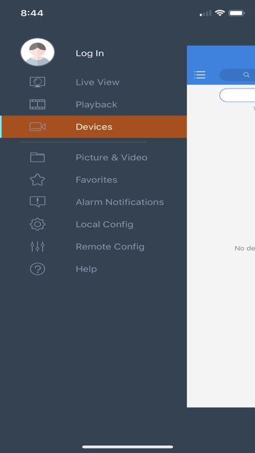Tap the Help label in side menu
The width and height of the screenshot is (255, 453).
click(x=87, y=269)
